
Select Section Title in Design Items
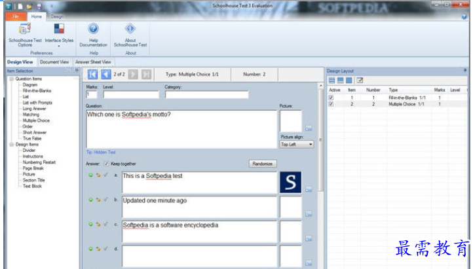pos(33,180)
